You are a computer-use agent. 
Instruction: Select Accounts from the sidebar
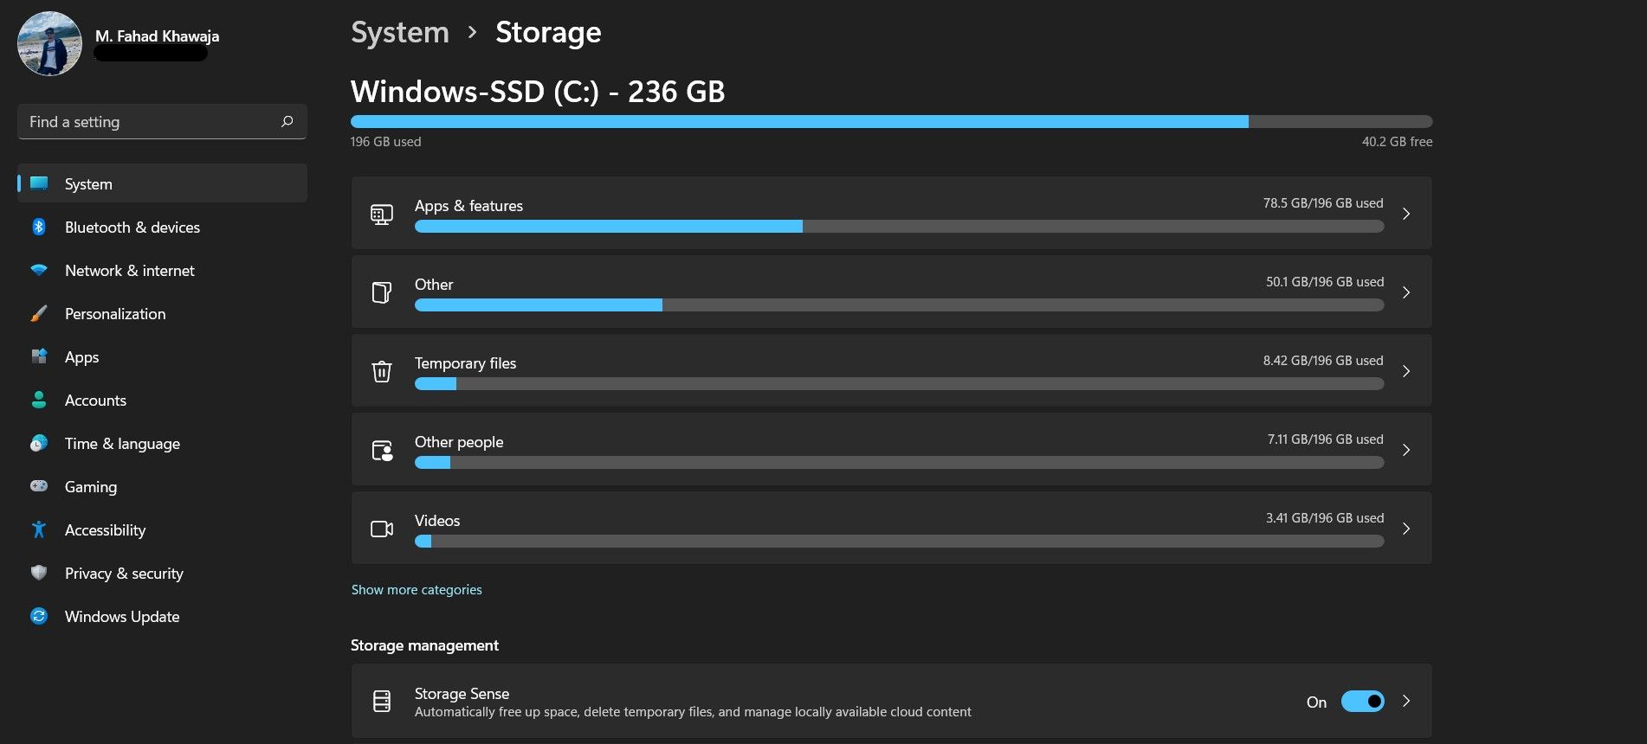click(95, 400)
